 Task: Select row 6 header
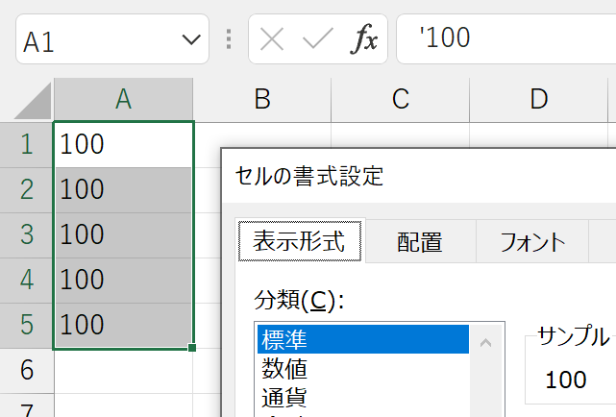pyautogui.click(x=26, y=370)
